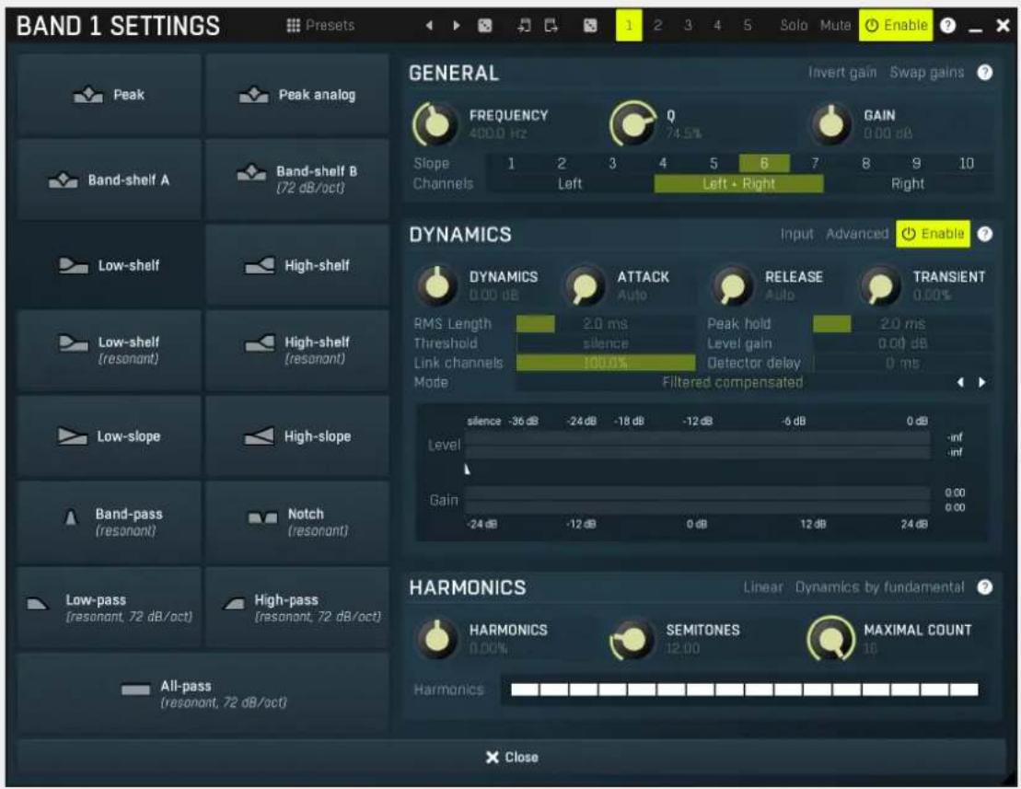Click the paste settings icon
This screenshot has height=789, width=1021.
(x=551, y=26)
